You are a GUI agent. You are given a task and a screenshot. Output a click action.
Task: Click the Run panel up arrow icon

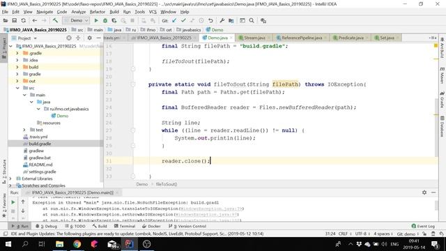point(23,201)
